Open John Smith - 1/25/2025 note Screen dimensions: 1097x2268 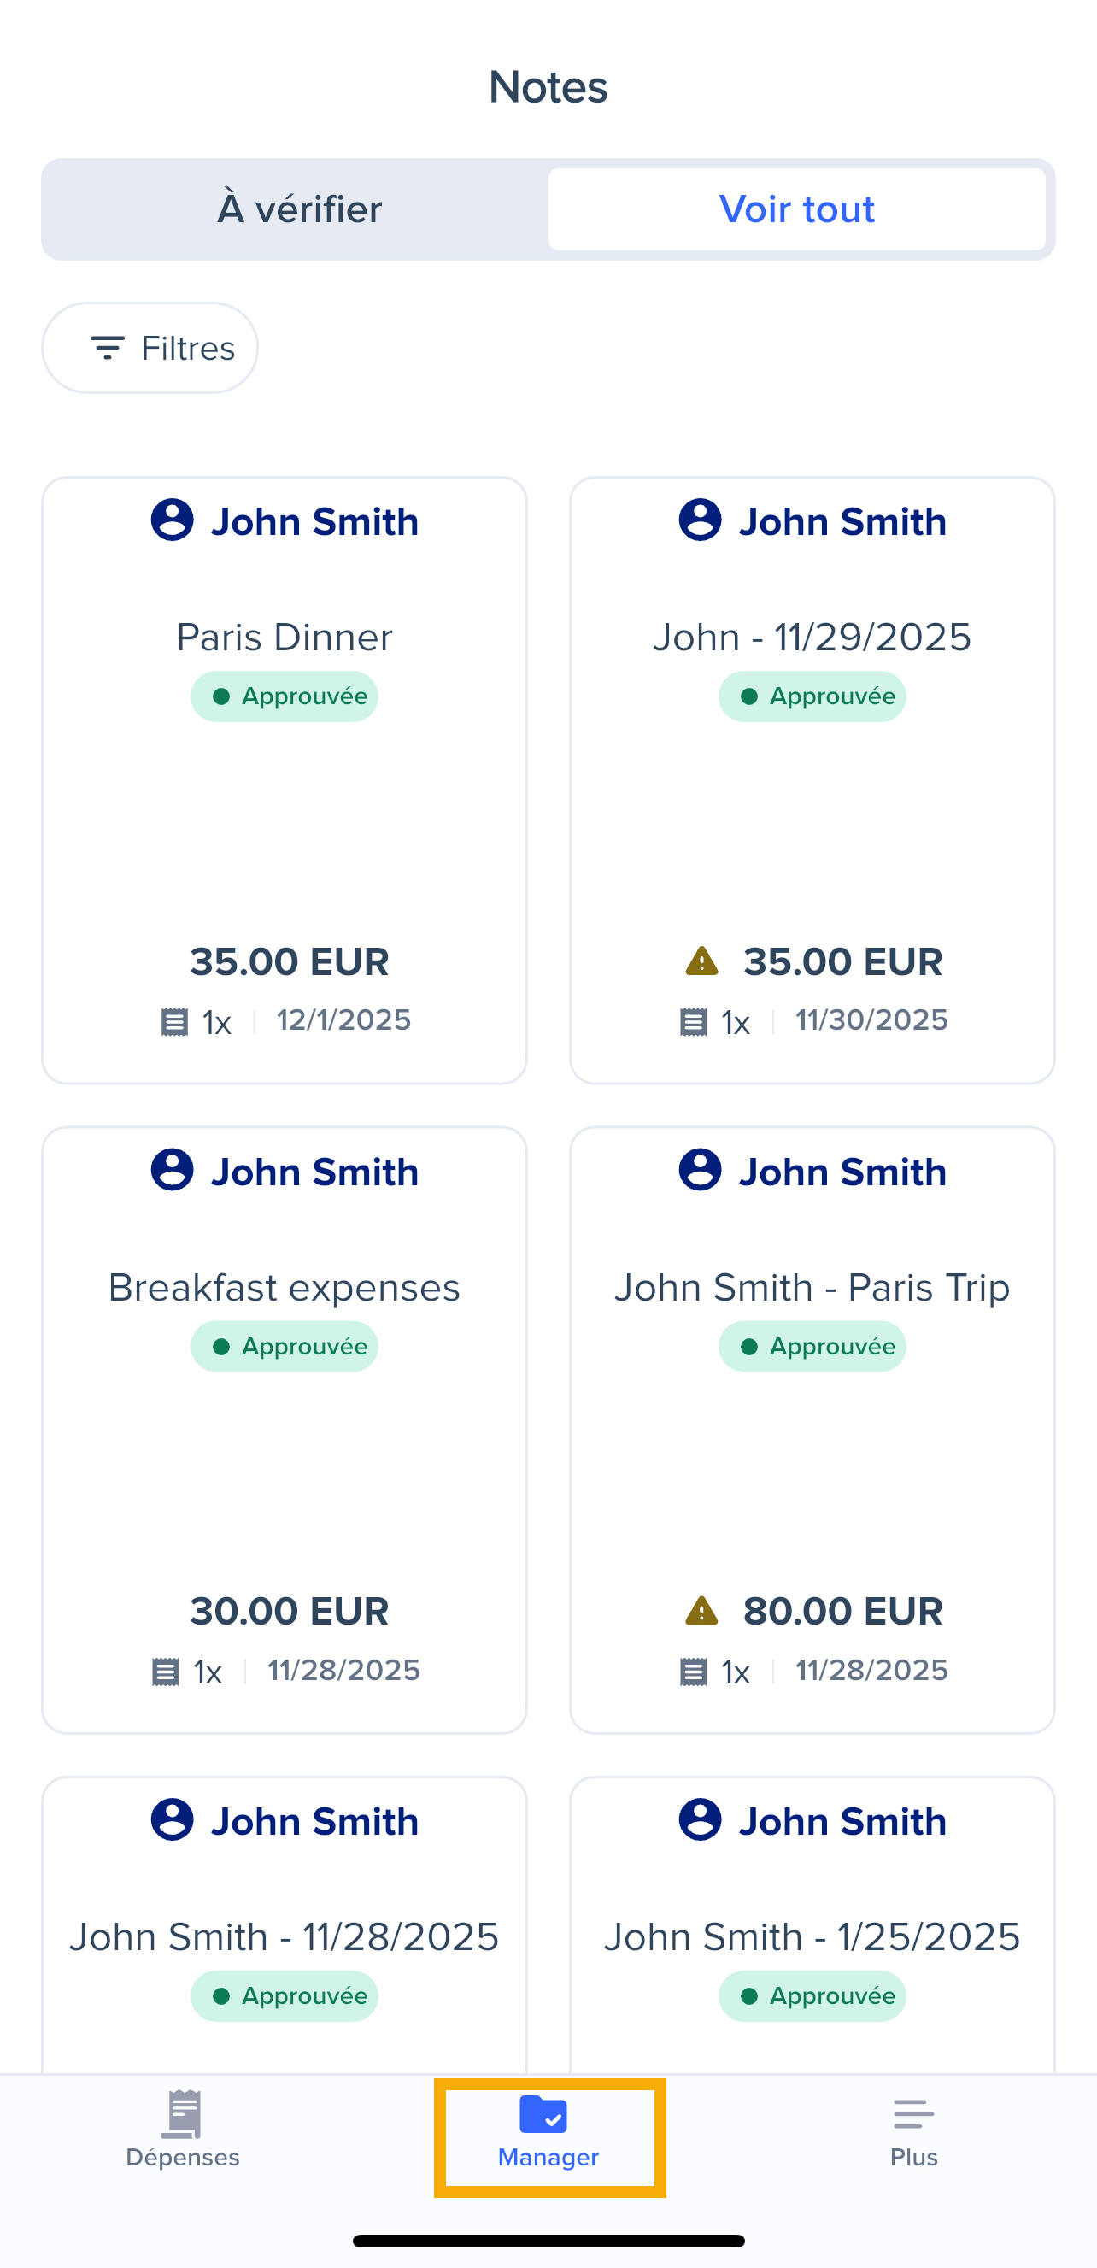point(812,1937)
